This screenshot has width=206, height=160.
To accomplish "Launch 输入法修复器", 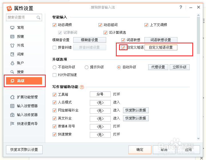I will point(27,115).
